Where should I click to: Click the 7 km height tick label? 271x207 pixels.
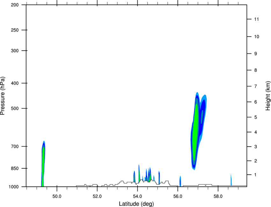point(256,86)
